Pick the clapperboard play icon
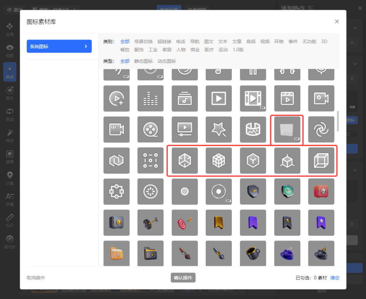Viewport: 366px width, 299px height. pos(287,98)
